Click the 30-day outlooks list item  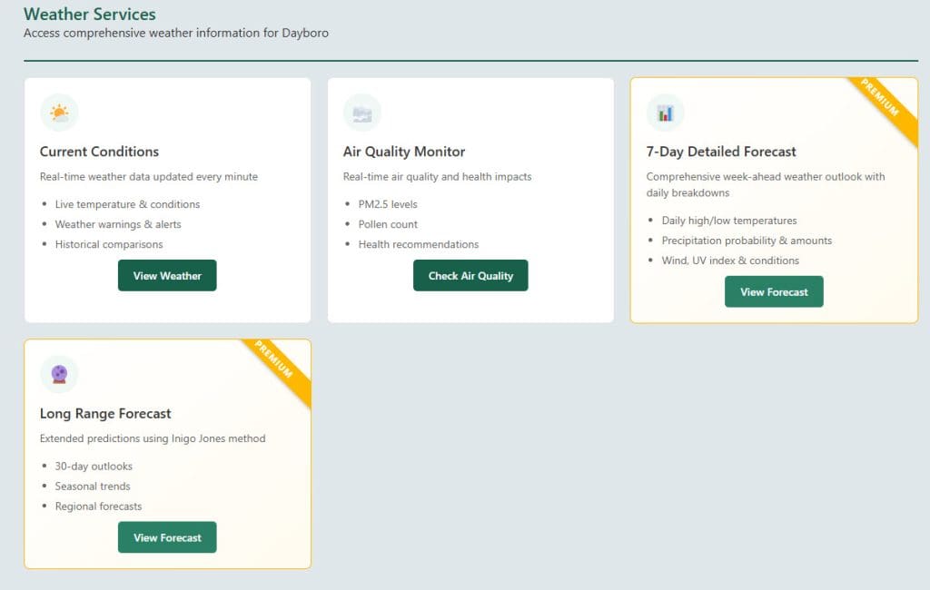[94, 466]
